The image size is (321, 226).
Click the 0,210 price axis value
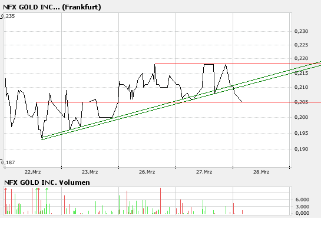(301, 87)
